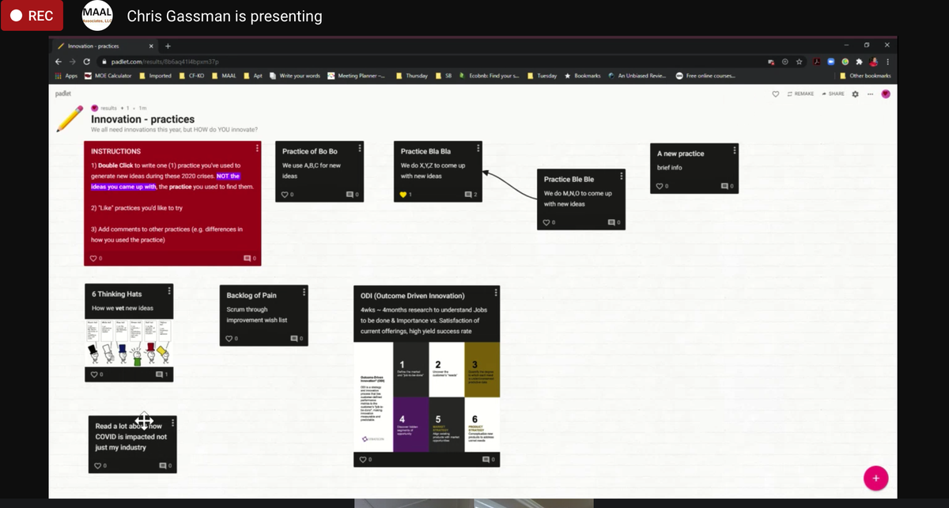The height and width of the screenshot is (508, 949).
Task: Like the Practice Ble Ble post
Action: click(x=547, y=223)
